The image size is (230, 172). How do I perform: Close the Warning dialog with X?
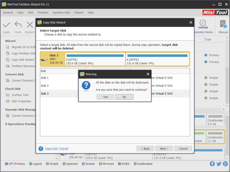coord(148,74)
